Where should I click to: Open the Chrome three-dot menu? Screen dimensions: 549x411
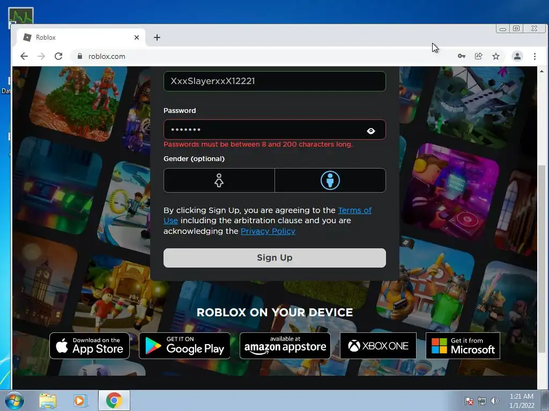click(x=535, y=56)
